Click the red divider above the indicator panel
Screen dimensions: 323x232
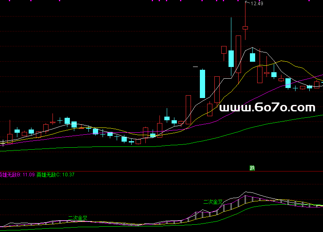point(161,171)
